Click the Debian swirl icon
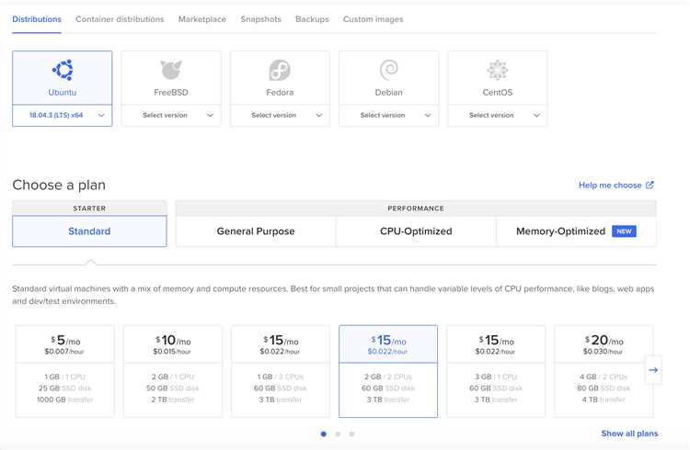 point(388,70)
